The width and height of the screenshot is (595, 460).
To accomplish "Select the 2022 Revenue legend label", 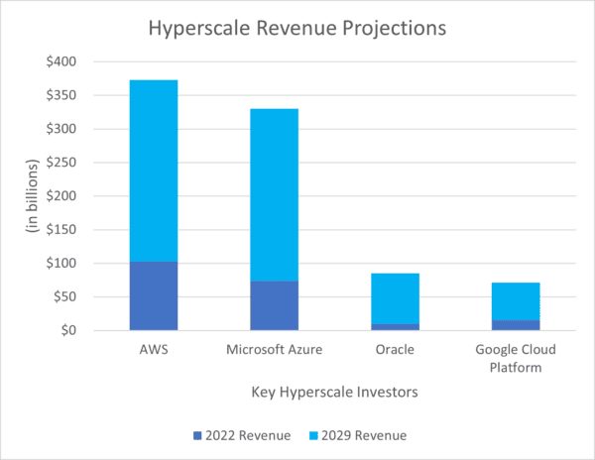I will 248,436.
